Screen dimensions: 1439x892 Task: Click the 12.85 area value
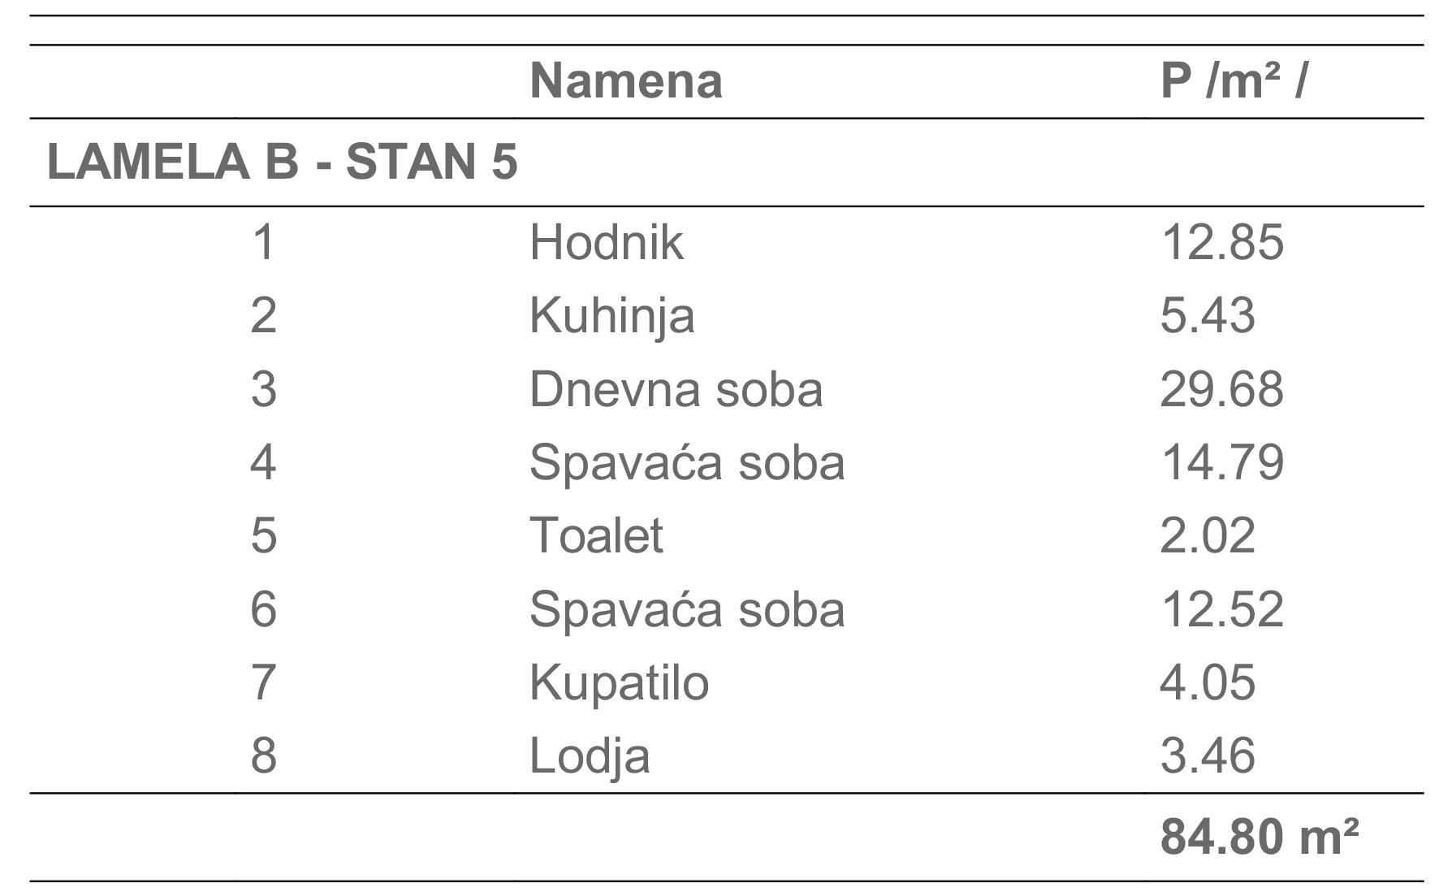[x=1222, y=242]
